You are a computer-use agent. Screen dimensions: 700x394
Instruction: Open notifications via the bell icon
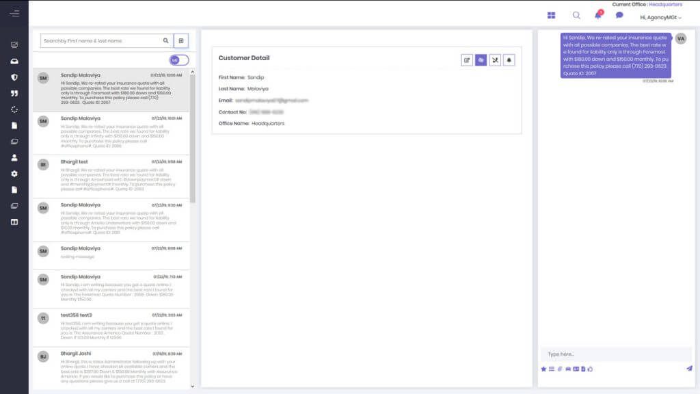click(x=597, y=15)
